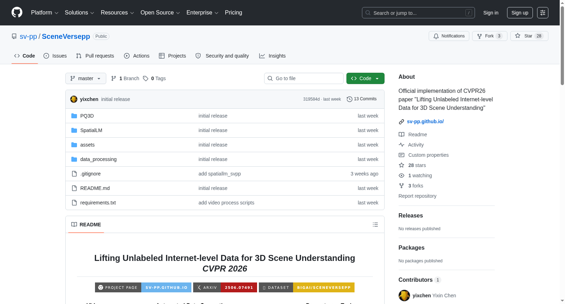Screen dimensions: 565x304
Task: Click the .gitignore file icon
Action: coord(74,174)
